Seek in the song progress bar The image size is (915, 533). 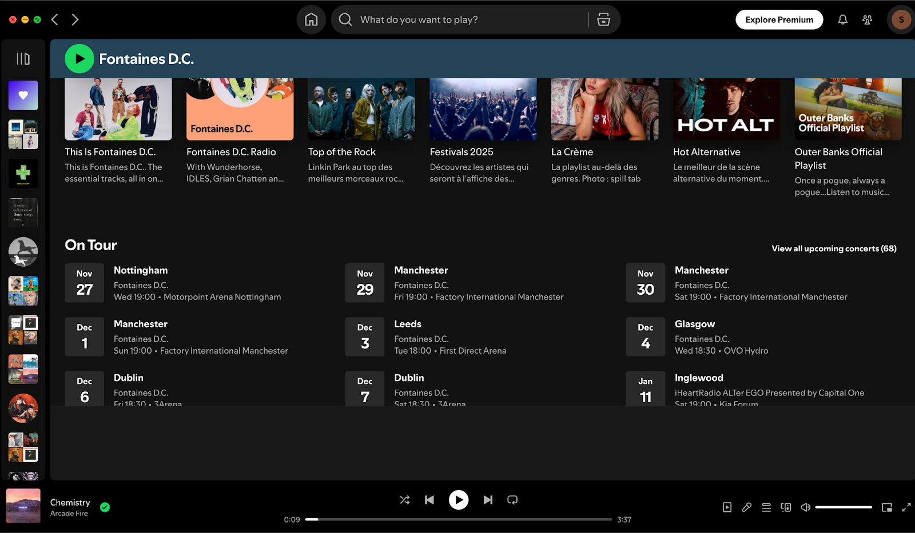click(x=459, y=519)
